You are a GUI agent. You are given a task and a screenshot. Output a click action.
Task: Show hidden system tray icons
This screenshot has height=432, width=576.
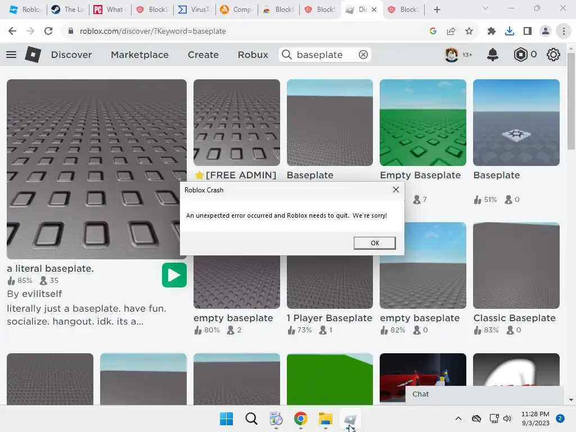458,418
